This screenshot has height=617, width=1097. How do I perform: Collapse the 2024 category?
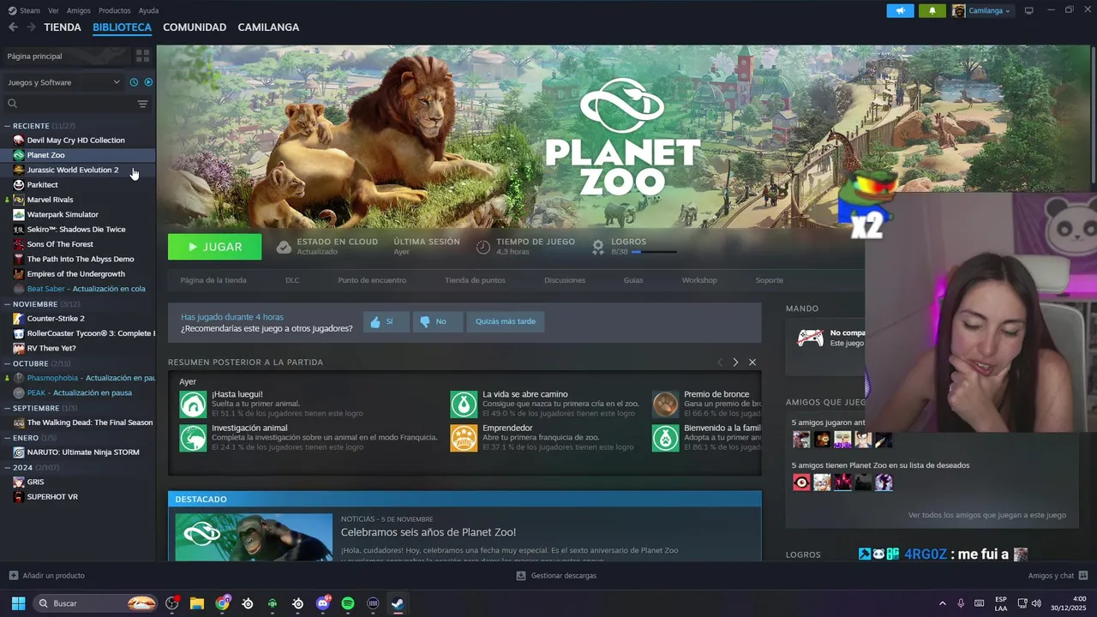(x=7, y=468)
